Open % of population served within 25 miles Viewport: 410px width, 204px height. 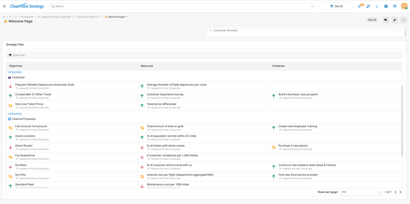click(x=172, y=136)
